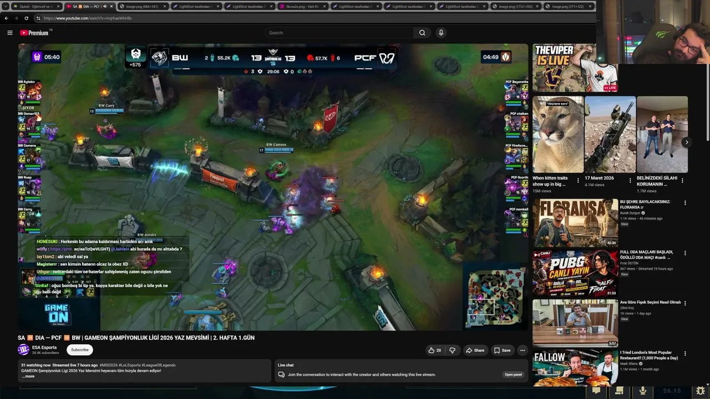Open more actions ellipsis under video
Screen dimensions: 710x399
[522, 350]
